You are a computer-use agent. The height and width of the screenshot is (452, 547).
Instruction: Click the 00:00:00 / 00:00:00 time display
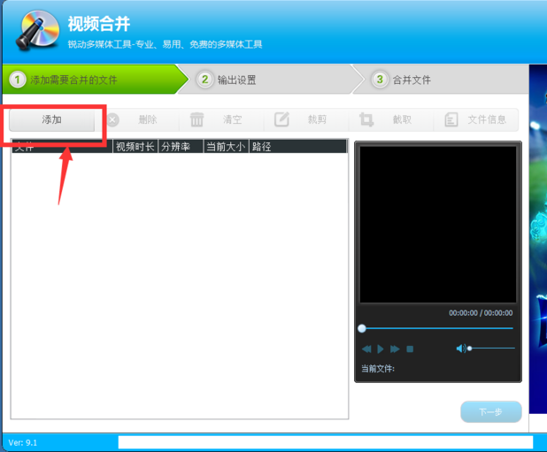coord(481,313)
